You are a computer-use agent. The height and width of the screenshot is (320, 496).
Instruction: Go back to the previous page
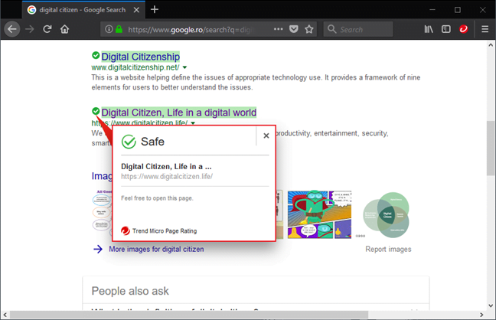(12, 29)
